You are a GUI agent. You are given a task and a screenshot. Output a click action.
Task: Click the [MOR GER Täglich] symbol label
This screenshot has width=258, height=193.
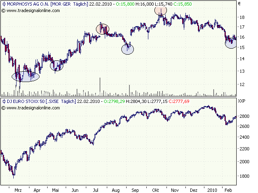coord(69,4)
